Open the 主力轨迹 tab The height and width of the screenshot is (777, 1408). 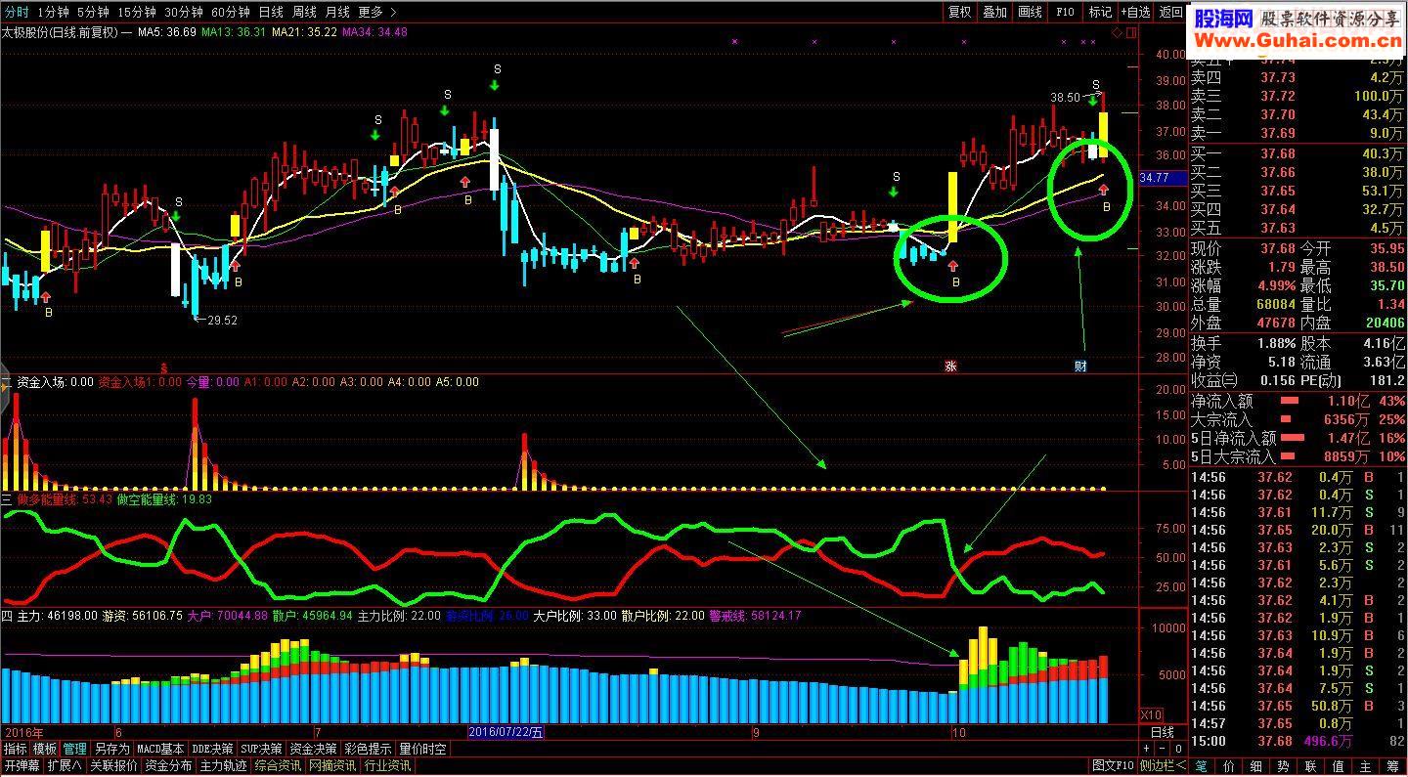coord(223,766)
